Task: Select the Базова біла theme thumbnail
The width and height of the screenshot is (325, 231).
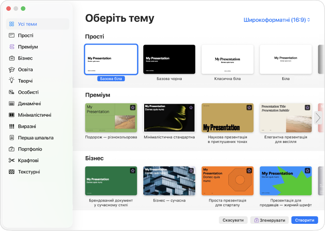Action: click(111, 59)
